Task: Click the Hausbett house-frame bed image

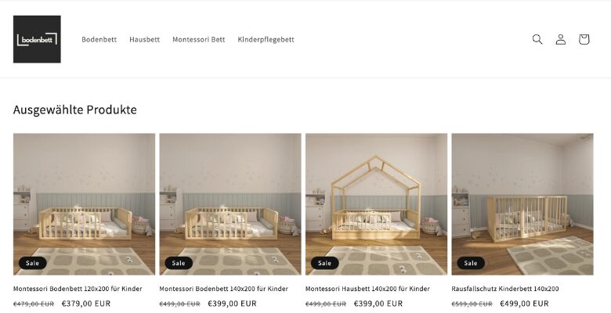Action: coord(377,204)
